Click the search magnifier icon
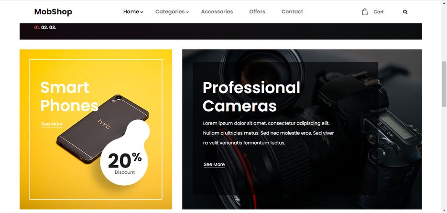This screenshot has height=213, width=447. pos(405,12)
